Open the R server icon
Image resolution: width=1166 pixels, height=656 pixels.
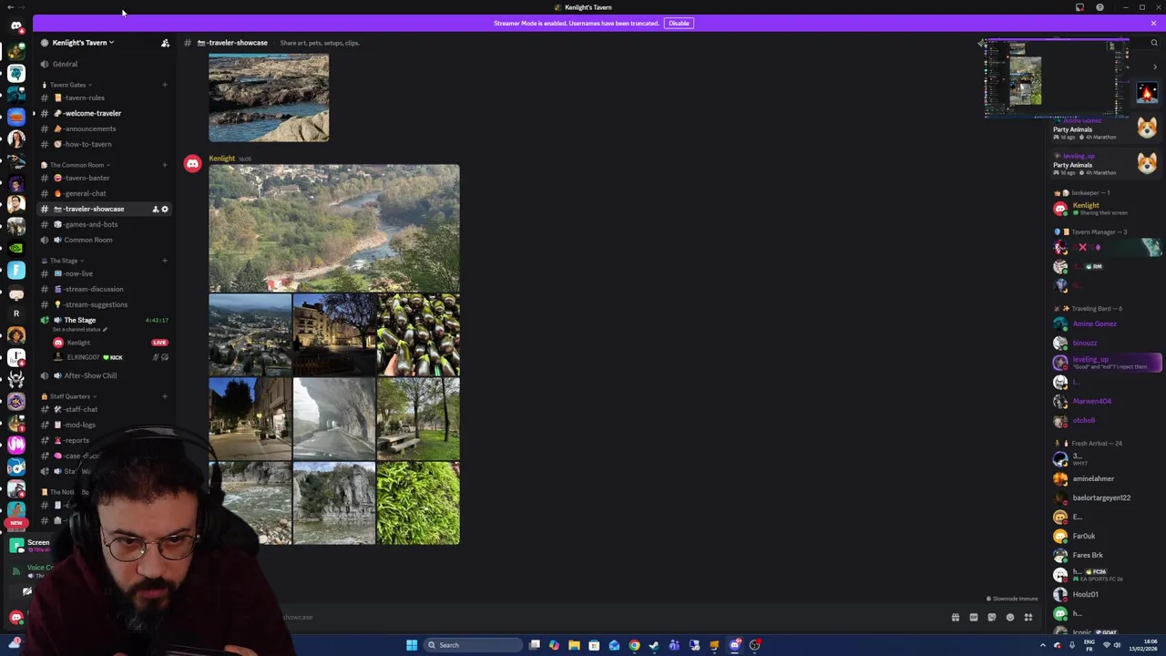15,313
